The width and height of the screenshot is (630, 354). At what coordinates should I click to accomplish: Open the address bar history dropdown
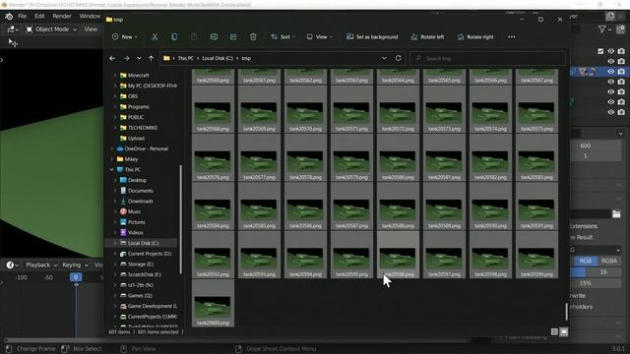coord(384,58)
